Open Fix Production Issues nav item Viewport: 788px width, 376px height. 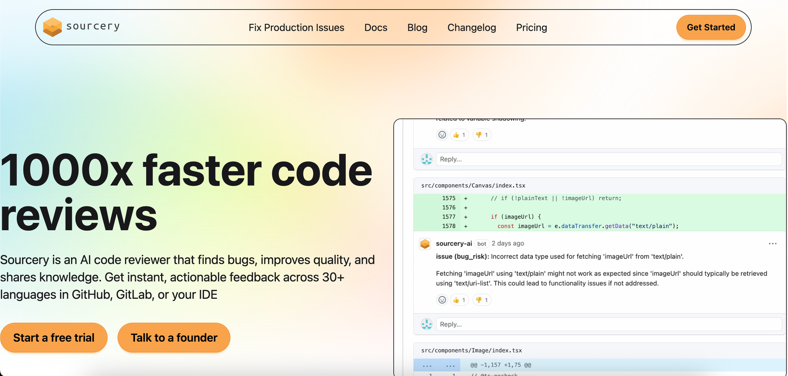[296, 28]
